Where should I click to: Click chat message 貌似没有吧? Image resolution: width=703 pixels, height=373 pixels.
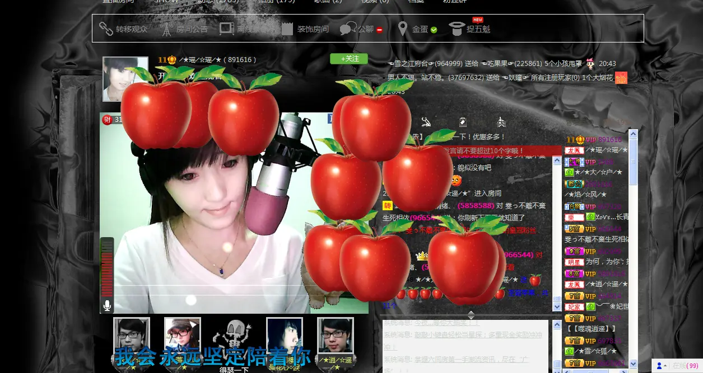pos(474,168)
